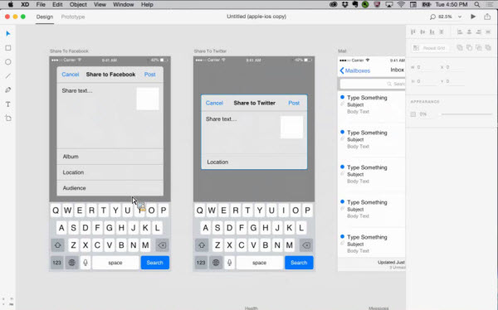Click Search key on Twitter artboard keyboard
Image resolution: width=498 pixels, height=310 pixels.
tap(299, 263)
